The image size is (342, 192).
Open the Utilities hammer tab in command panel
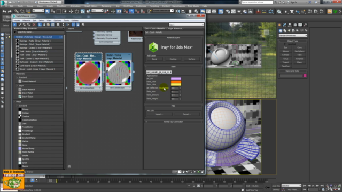pyautogui.click(x=305, y=25)
